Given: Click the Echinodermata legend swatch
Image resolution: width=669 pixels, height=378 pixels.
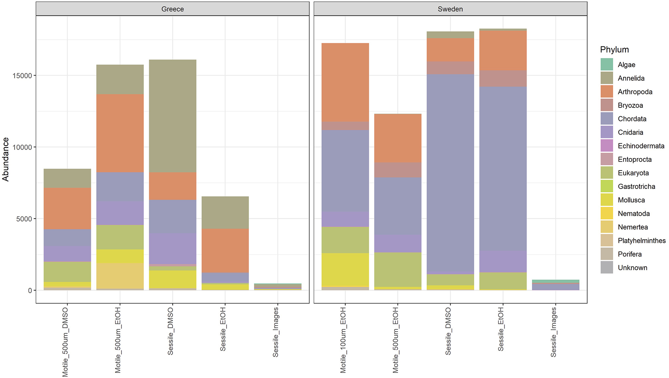Looking at the screenshot, I should point(607,146).
